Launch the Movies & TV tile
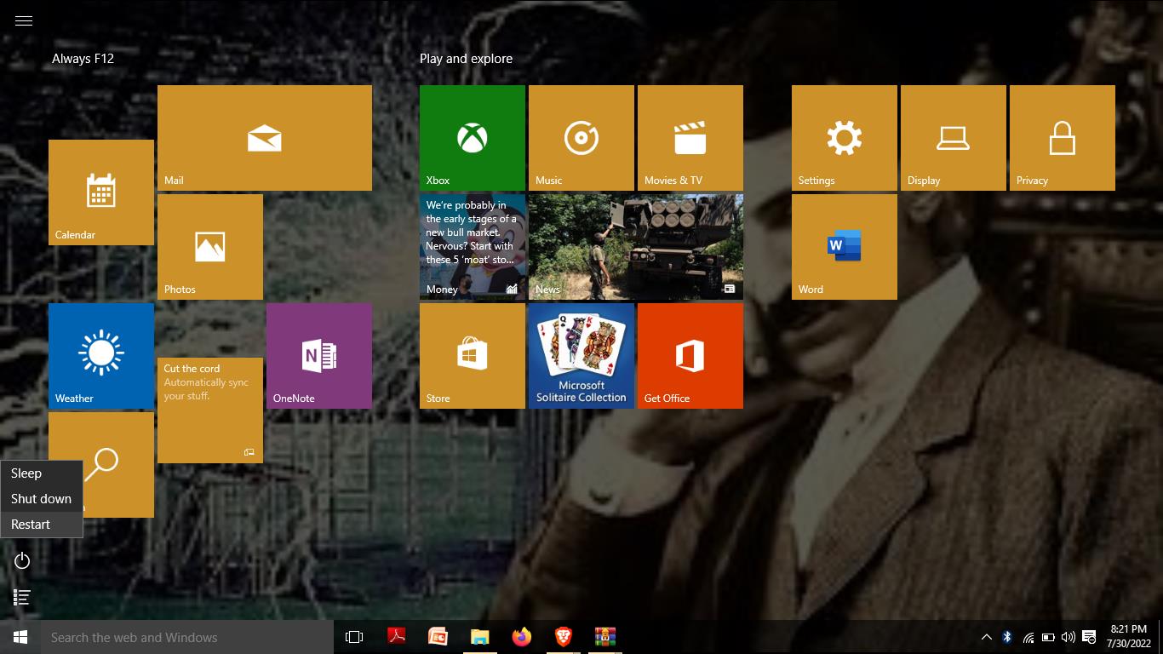This screenshot has width=1163, height=654. [x=690, y=138]
